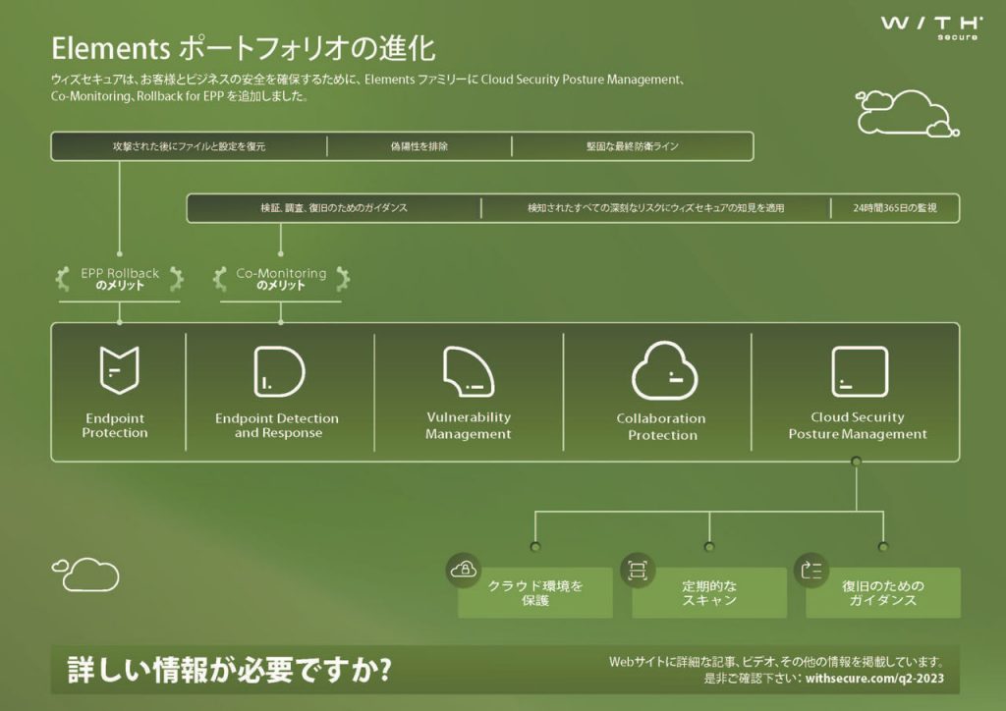
Task: Open the withsecure.com/q2-2023 link
Action: 874,679
